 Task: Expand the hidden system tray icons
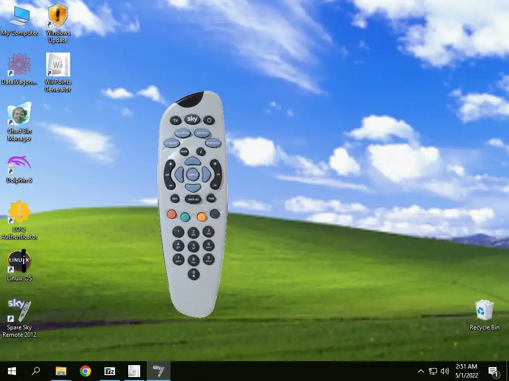point(421,371)
